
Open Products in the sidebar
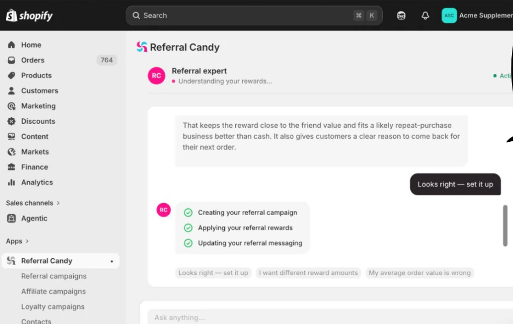pos(36,75)
